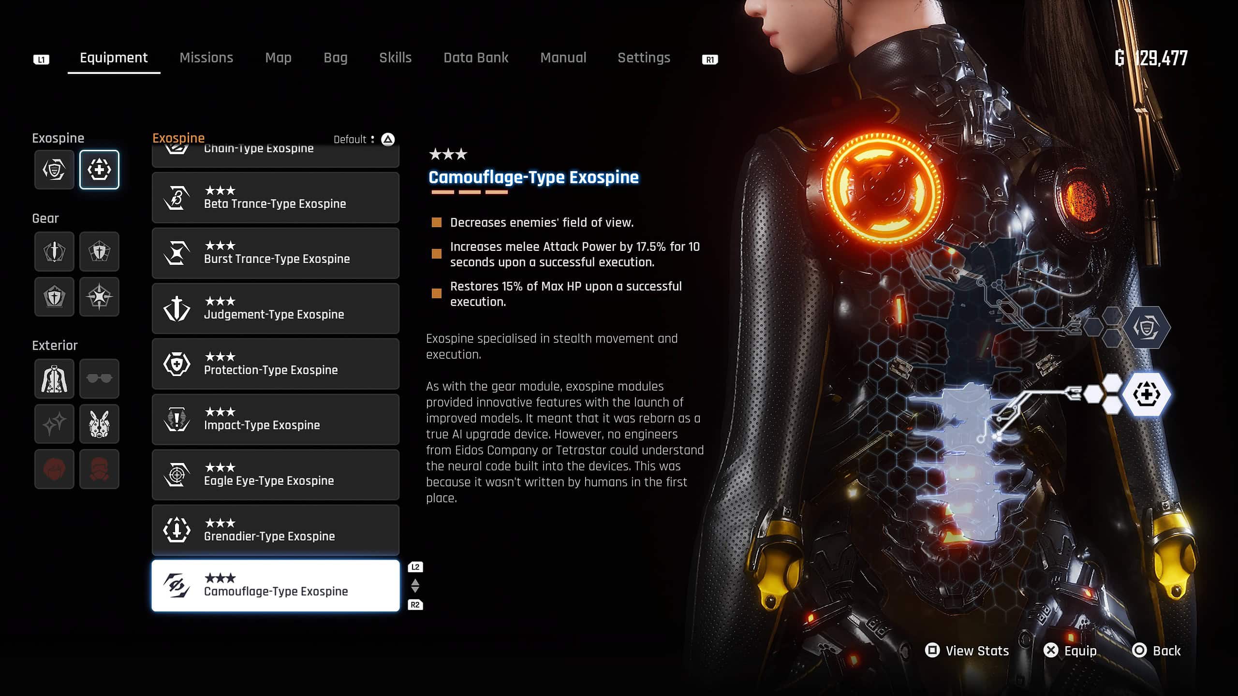
Task: Open the fourth Gear slot with star emblem
Action: (99, 297)
